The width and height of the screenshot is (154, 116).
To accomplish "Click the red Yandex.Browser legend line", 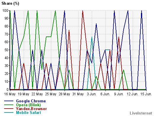I will click(9, 109).
